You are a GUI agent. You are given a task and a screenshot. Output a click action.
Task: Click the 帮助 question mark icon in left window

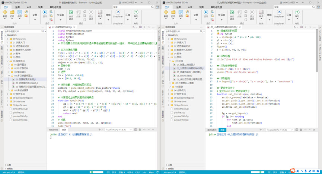(136, 13)
